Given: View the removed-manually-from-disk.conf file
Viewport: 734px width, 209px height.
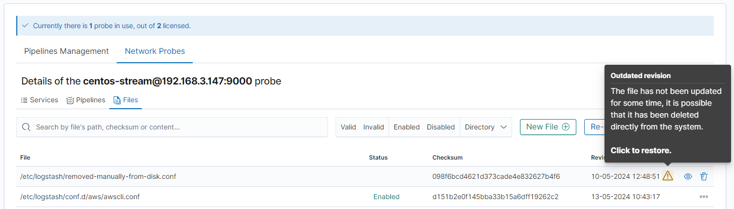Looking at the screenshot, I should 688,176.
